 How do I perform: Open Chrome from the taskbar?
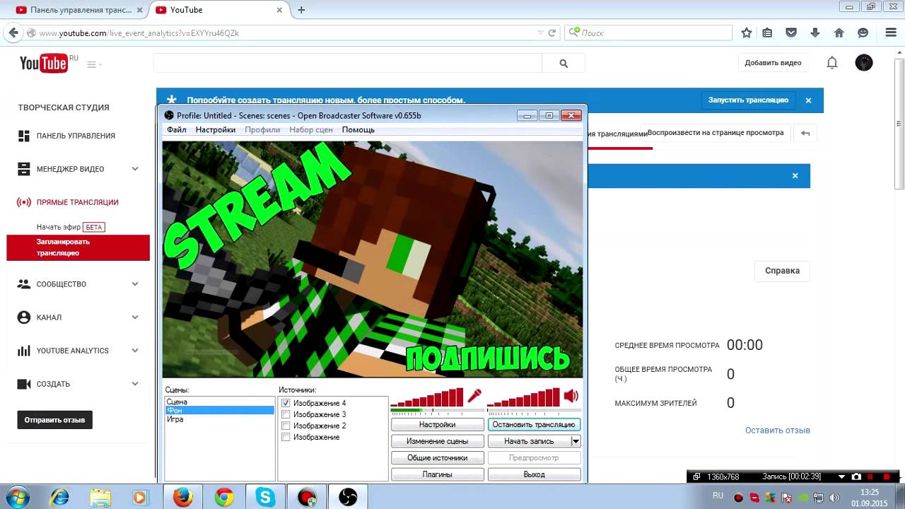224,497
